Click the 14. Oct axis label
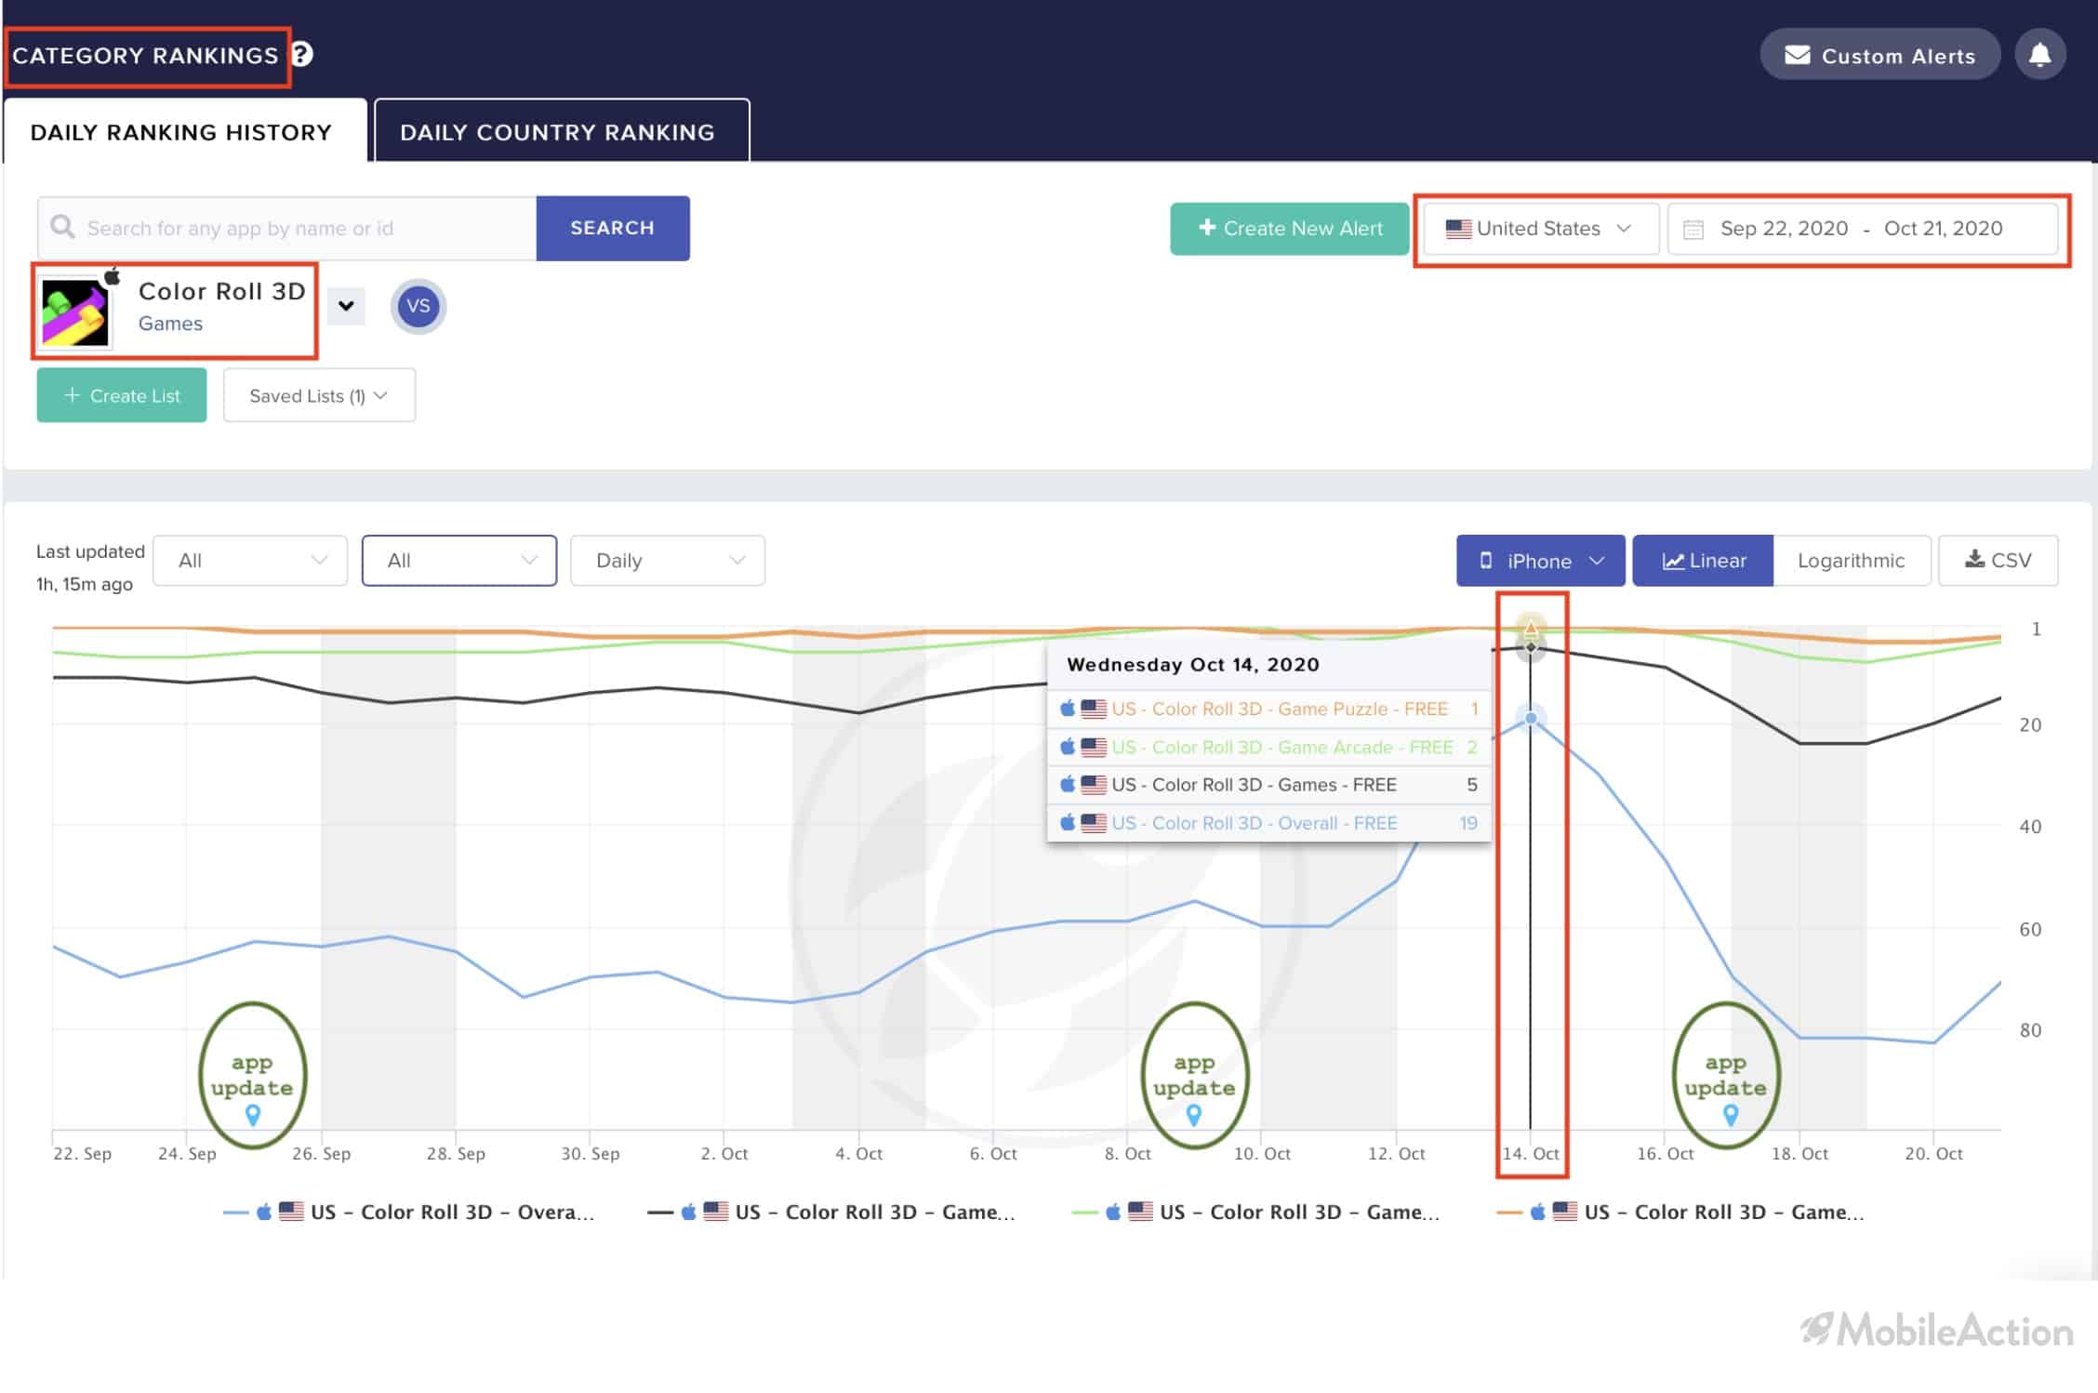 [1531, 1153]
